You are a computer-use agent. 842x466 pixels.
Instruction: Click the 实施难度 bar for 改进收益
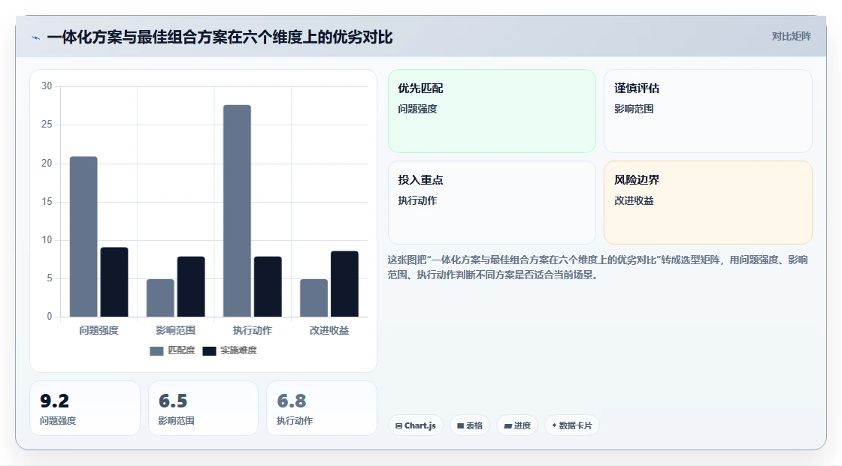pyautogui.click(x=345, y=284)
